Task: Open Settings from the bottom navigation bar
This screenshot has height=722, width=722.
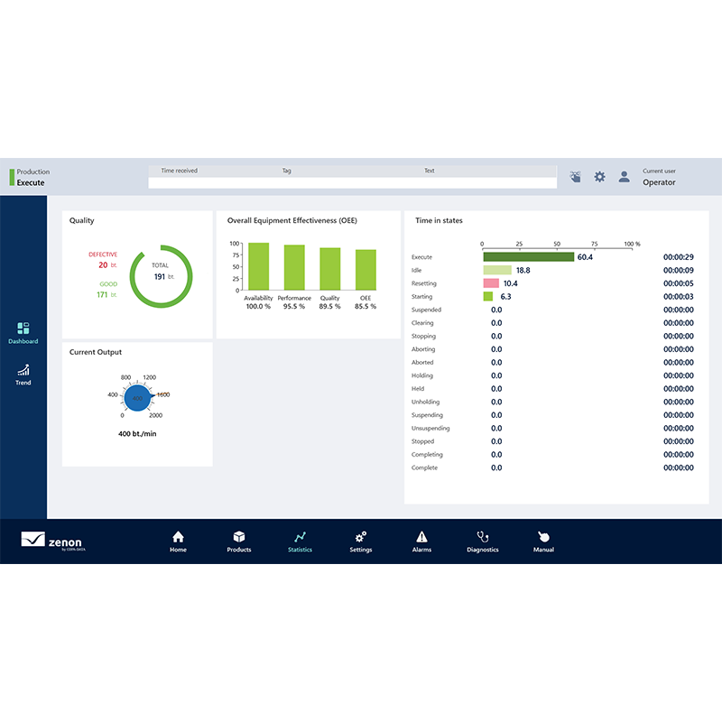Action: 360,540
